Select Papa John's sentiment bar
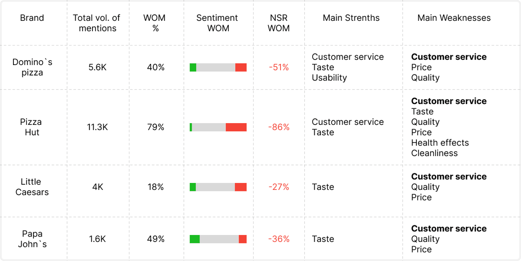 218,239
